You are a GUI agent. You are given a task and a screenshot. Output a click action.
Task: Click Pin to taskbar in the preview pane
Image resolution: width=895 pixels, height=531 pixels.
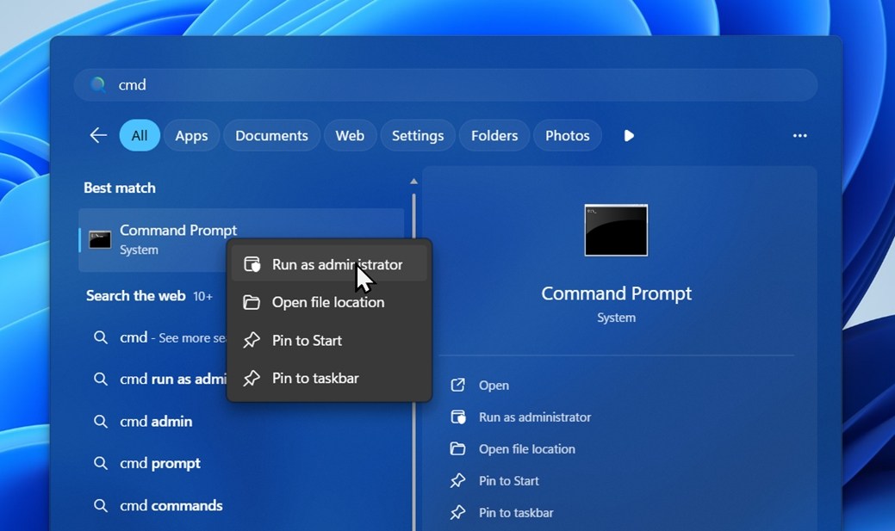516,513
